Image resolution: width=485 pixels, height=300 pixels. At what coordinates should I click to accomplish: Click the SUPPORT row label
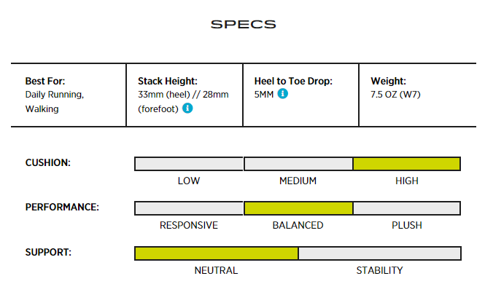pyautogui.click(x=47, y=253)
